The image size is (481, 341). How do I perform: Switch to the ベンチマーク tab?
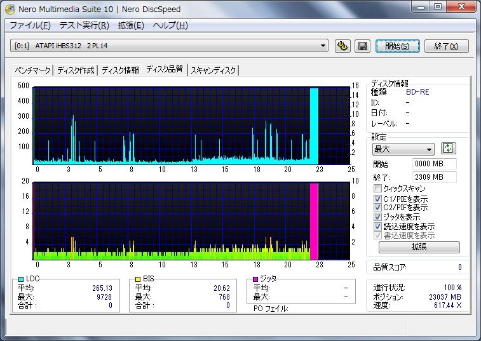pyautogui.click(x=32, y=70)
